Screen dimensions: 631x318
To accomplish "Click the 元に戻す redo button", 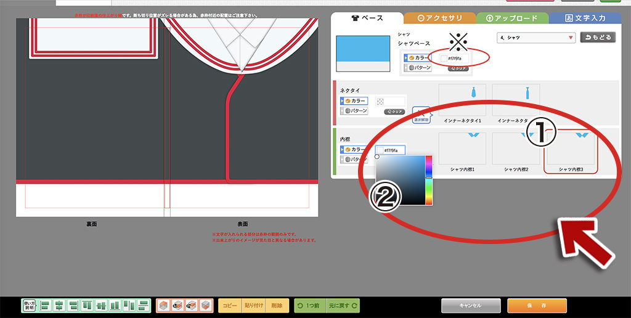I will [343, 306].
